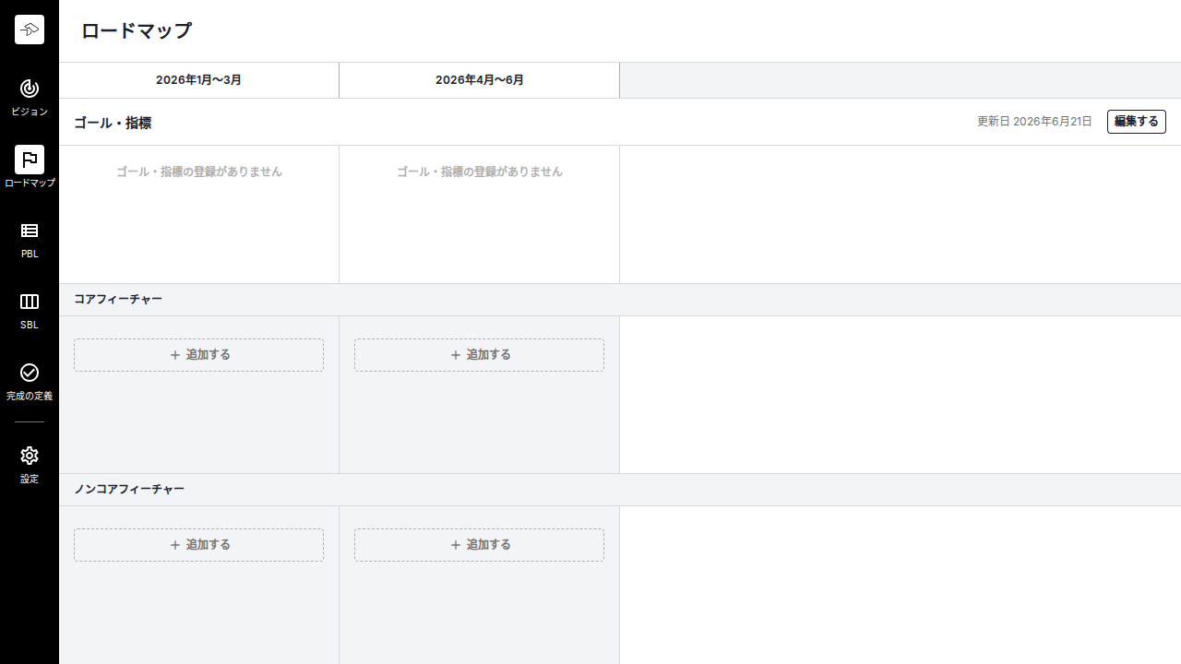Select the 2026年4月〜6月 column header
Screen dimensions: 1181x664
tap(480, 80)
